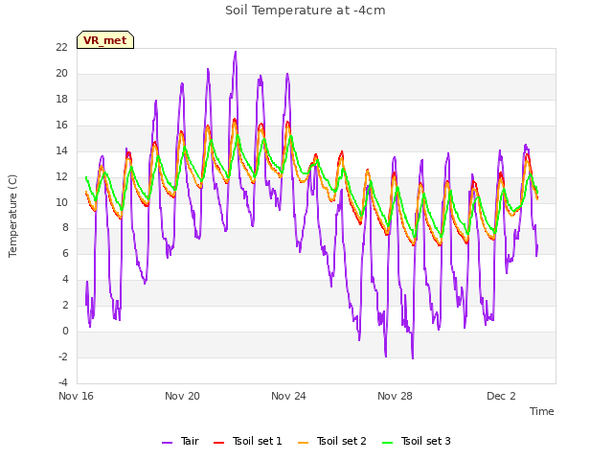This screenshot has width=613, height=460.
Task: Click the Temperature (C) axis label
Action: [x=12, y=216]
